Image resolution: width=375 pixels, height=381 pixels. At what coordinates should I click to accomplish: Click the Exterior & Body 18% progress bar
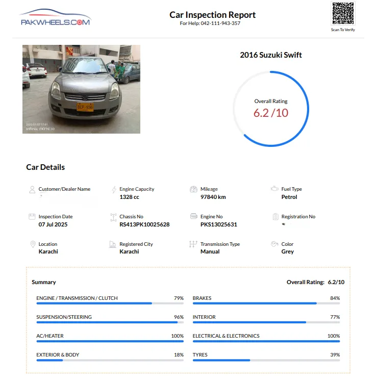[x=110, y=360]
